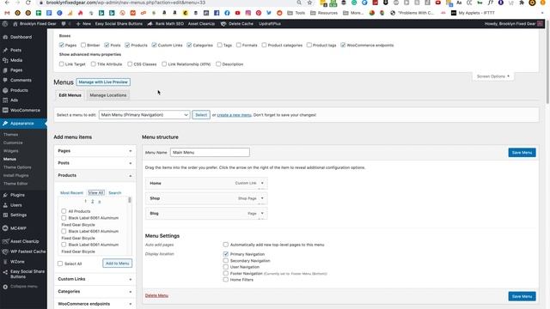Open Dashboard from the admin sidebar
This screenshot has width=550, height=309.
[x=21, y=37]
